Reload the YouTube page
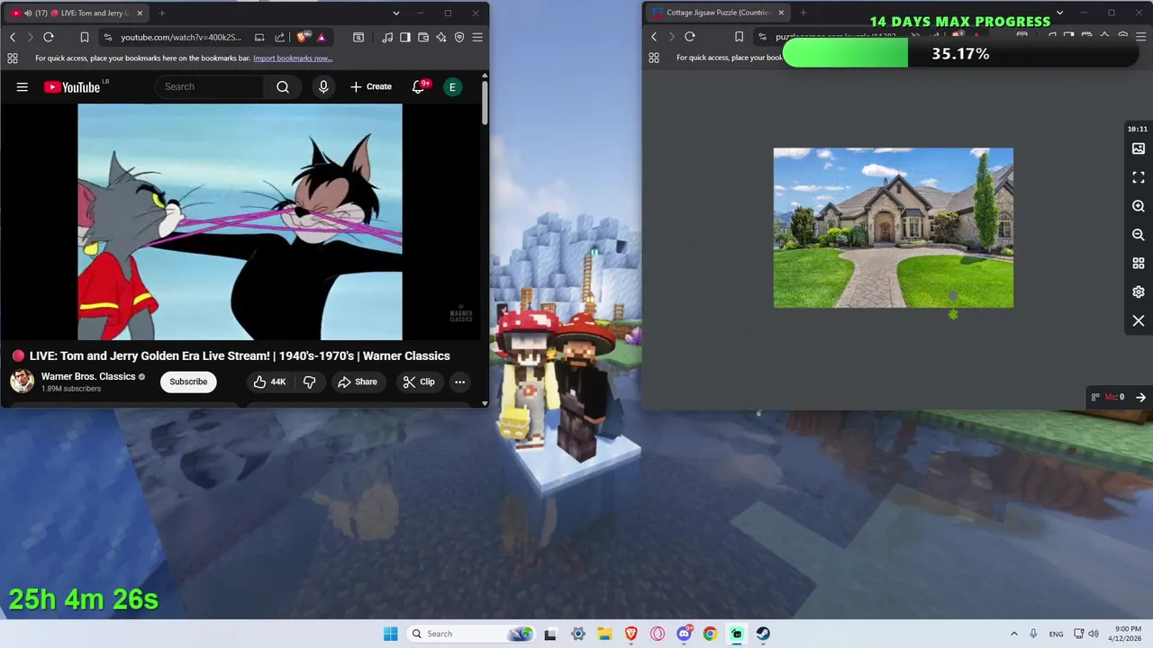Viewport: 1153px width, 648px height. coord(49,37)
